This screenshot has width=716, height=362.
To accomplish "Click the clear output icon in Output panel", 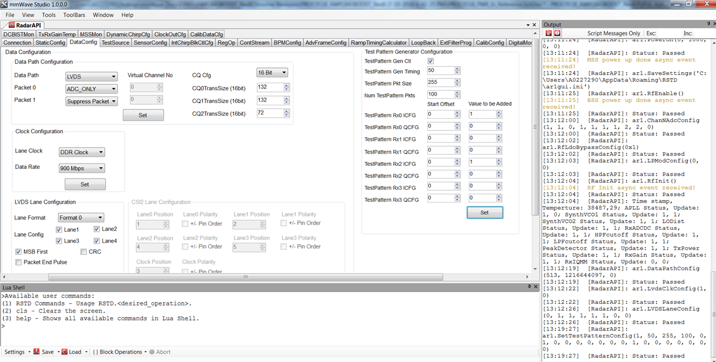I will pos(548,33).
